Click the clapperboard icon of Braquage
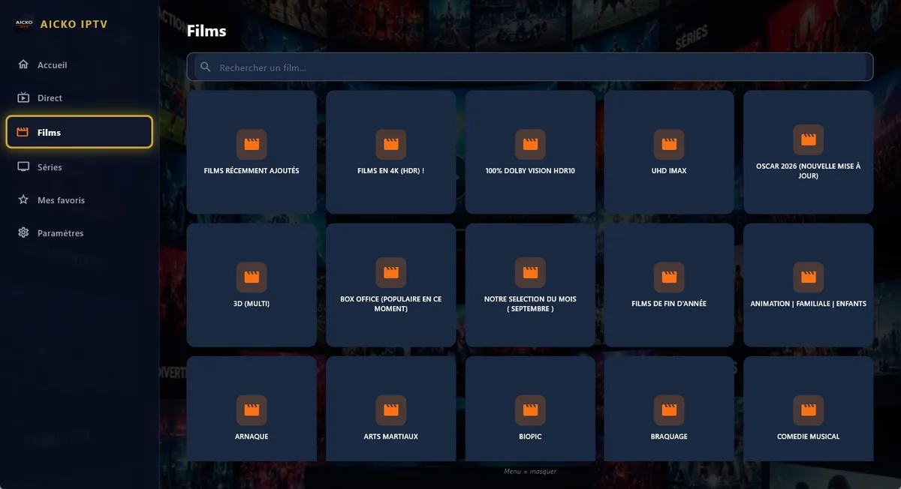This screenshot has height=489, width=901. tap(669, 410)
